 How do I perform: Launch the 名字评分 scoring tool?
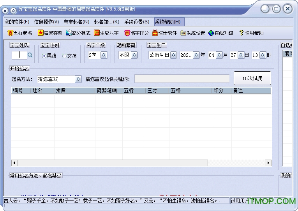(127, 33)
